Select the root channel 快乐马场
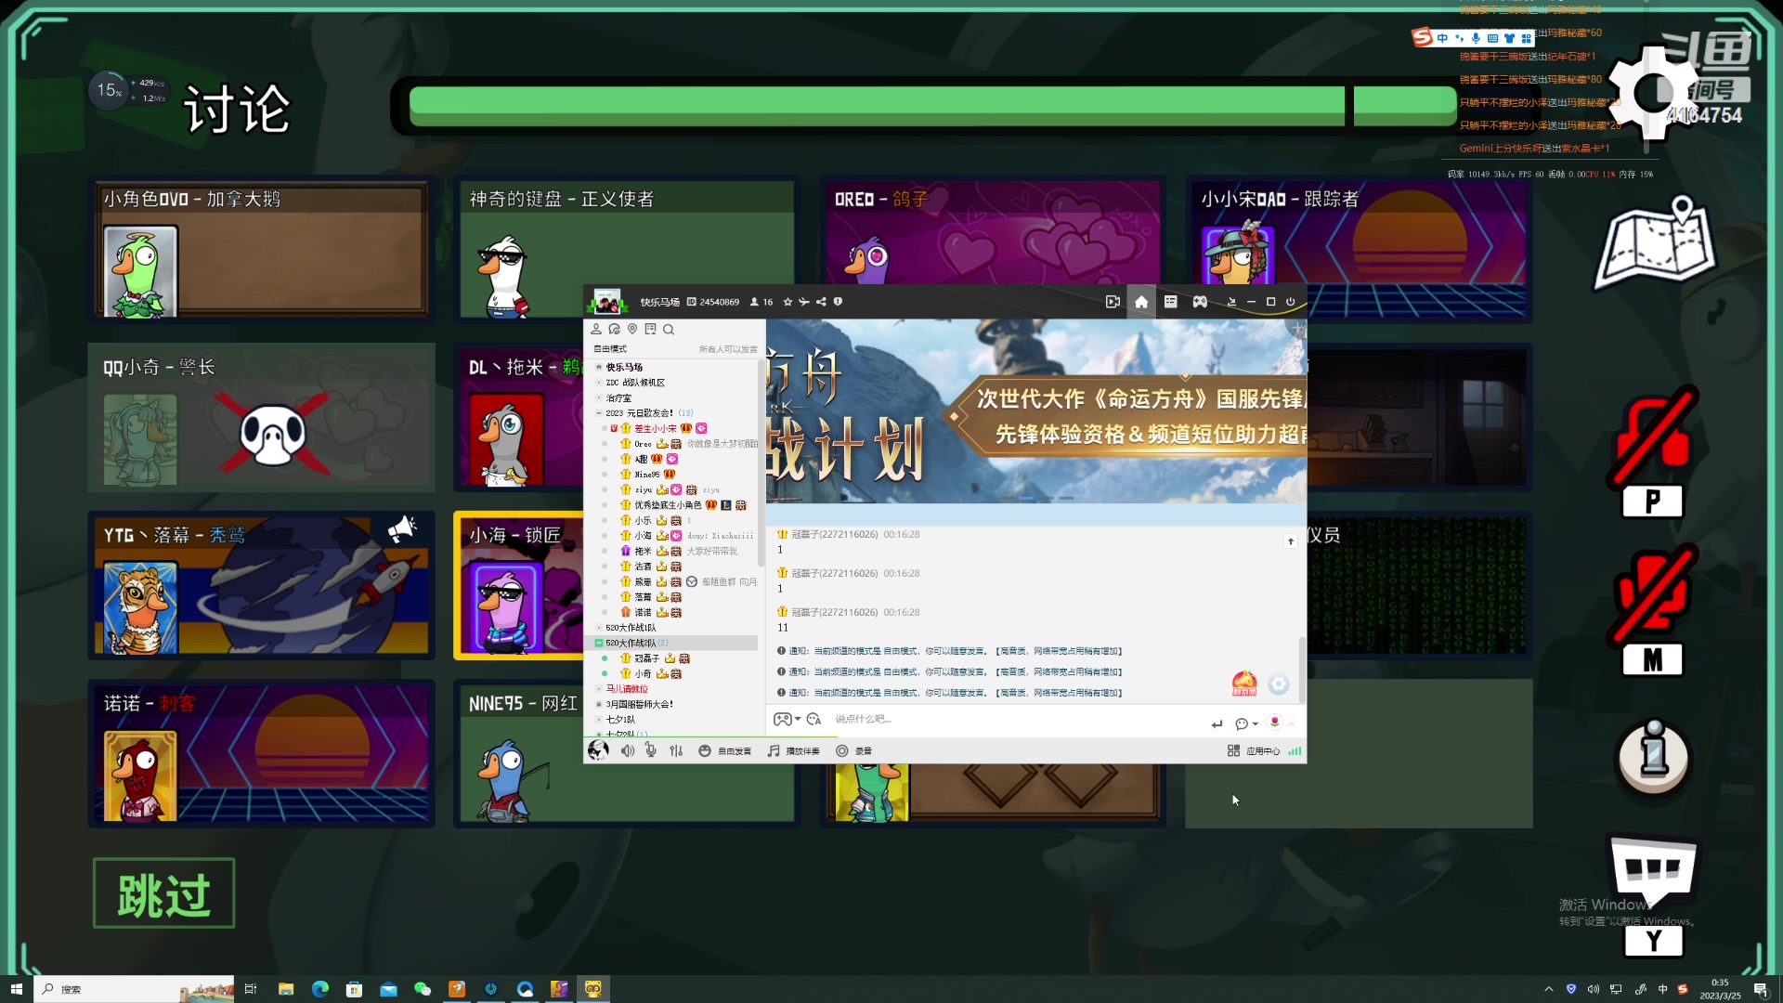This screenshot has width=1783, height=1003. point(624,368)
